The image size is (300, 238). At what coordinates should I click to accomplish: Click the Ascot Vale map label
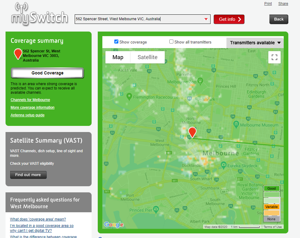[128, 70]
